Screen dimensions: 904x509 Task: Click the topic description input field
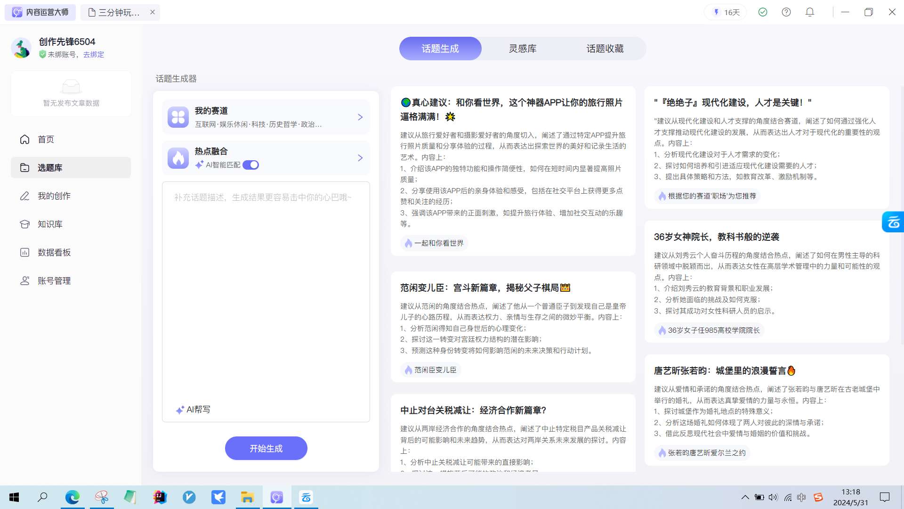(x=266, y=283)
